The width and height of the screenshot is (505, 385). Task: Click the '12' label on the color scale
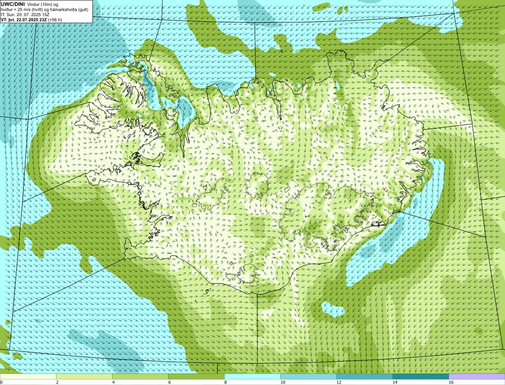pos(339,382)
